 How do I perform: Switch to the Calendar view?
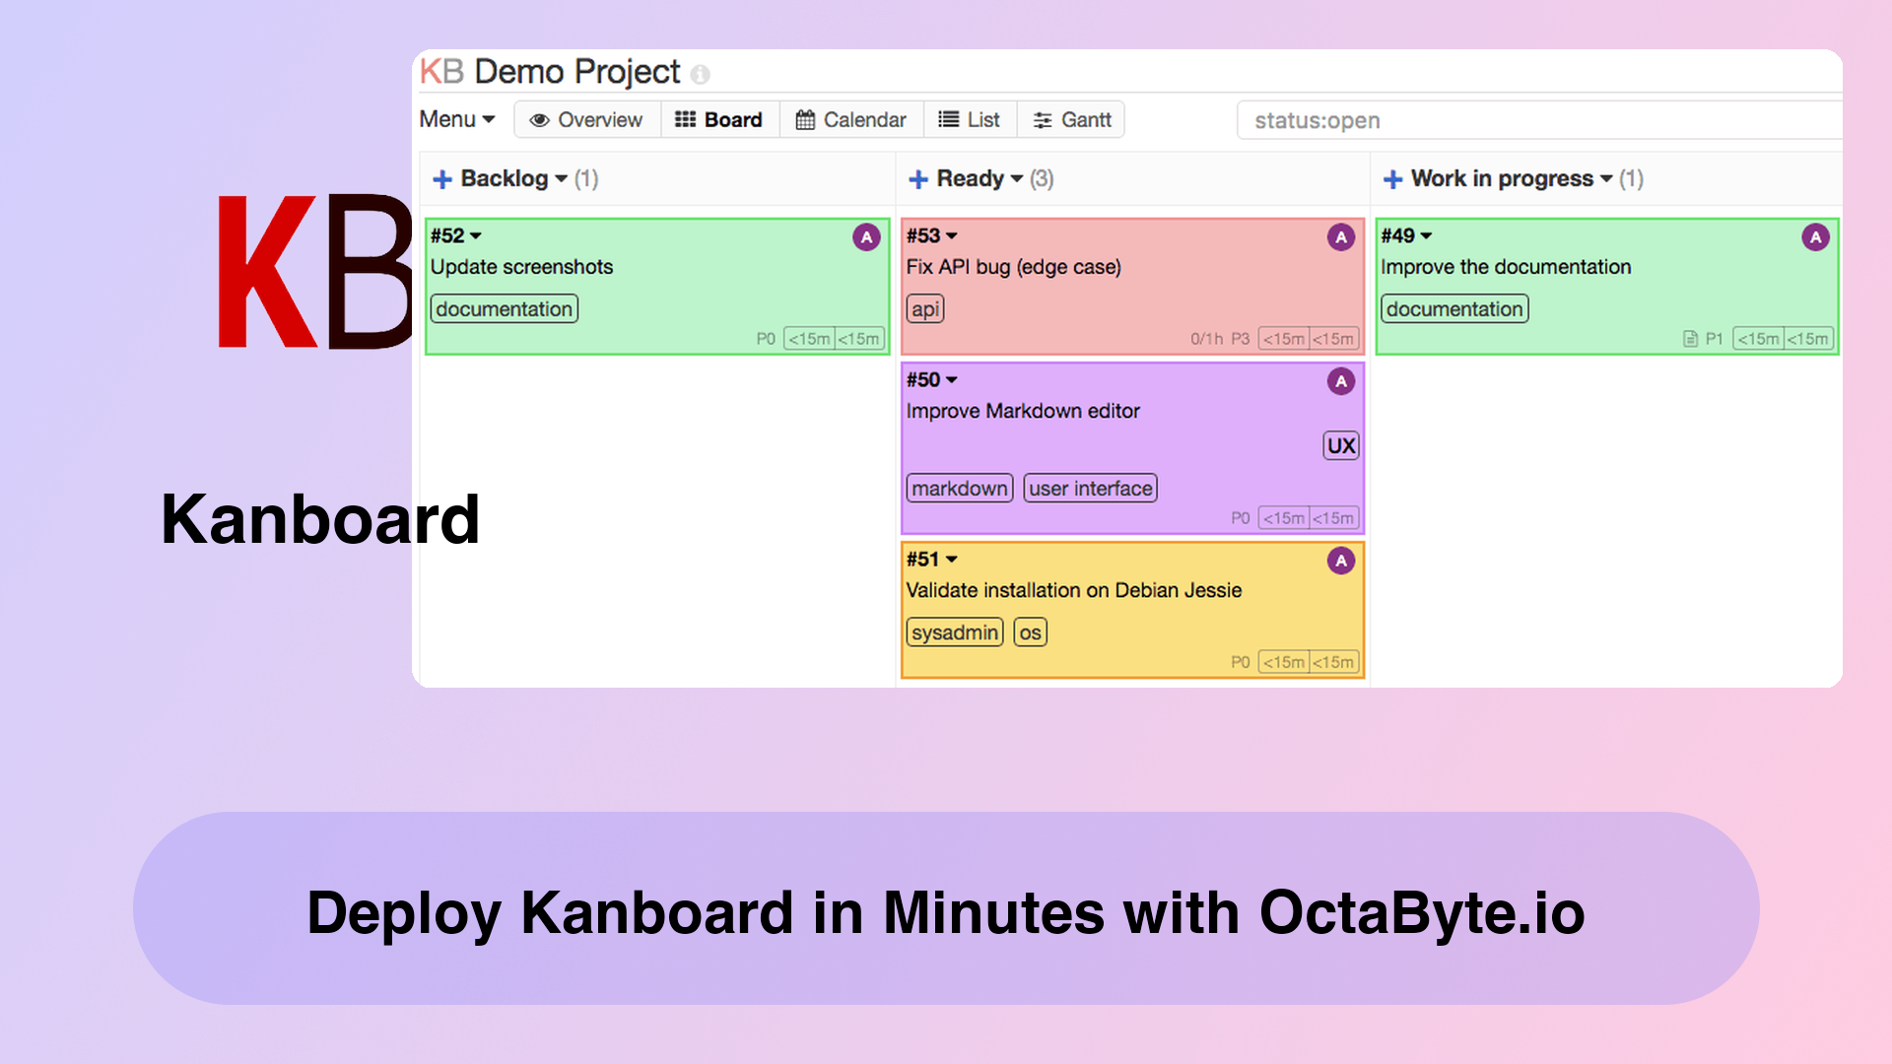pyautogui.click(x=849, y=119)
